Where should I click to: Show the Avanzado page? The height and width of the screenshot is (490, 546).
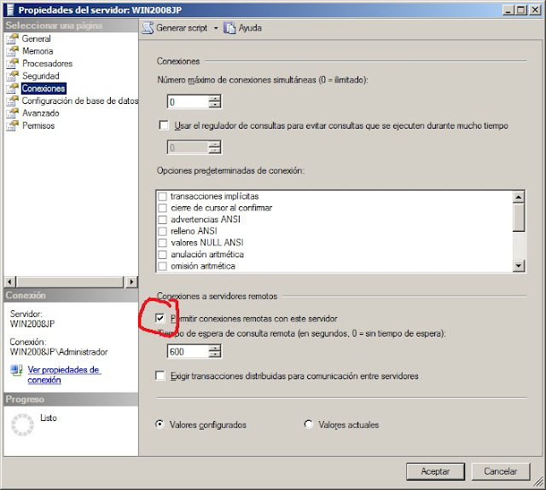[x=41, y=113]
